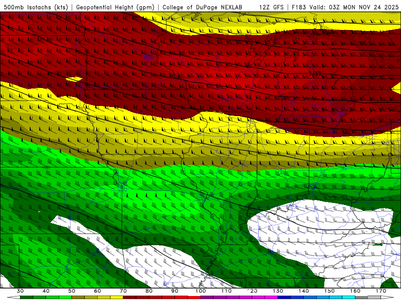The width and height of the screenshot is (401, 300).
Task: Click the 'Valid: 03Z MON NOV 24 2025' text
Action: pyautogui.click(x=354, y=7)
